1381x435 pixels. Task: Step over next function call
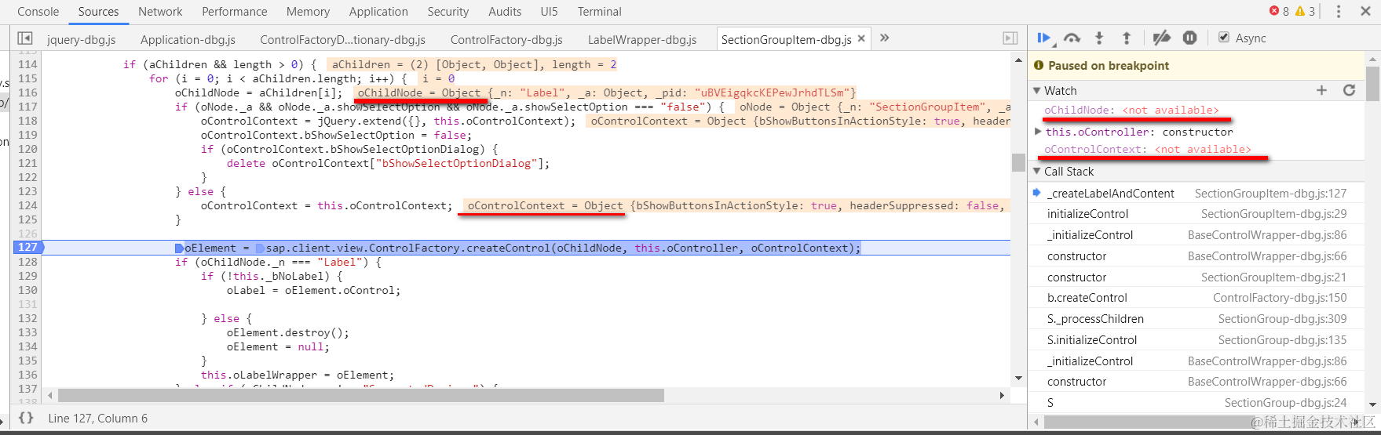tap(1072, 38)
